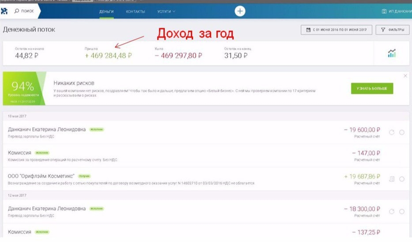412x242 pixels.
Task: Select the 18 300,00 ₽ transaction circle
Action: pyautogui.click(x=402, y=212)
